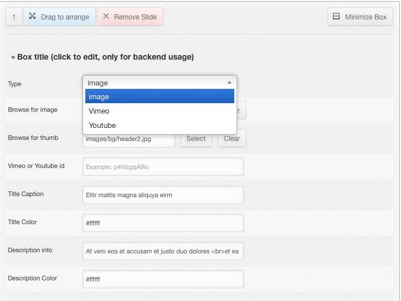This screenshot has height=301, width=401.
Task: Click the minimize icon beside Minimize Box
Action: (336, 17)
